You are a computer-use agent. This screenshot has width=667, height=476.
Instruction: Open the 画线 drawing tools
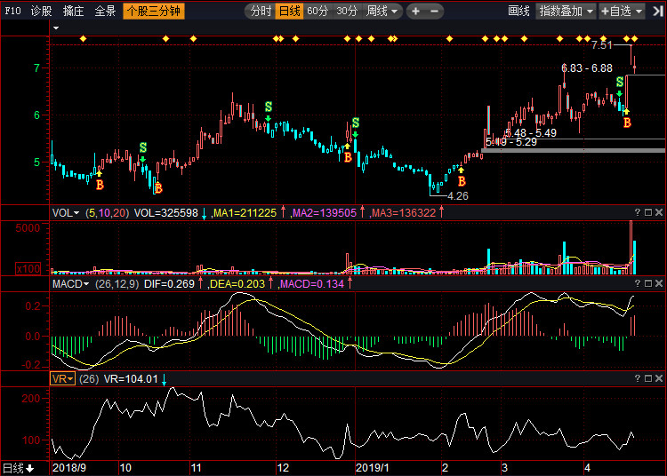[518, 11]
